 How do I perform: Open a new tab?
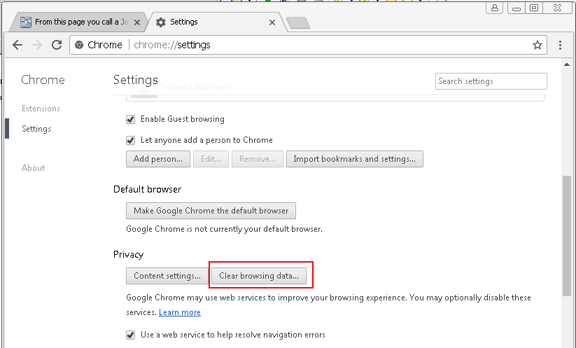tap(298, 23)
